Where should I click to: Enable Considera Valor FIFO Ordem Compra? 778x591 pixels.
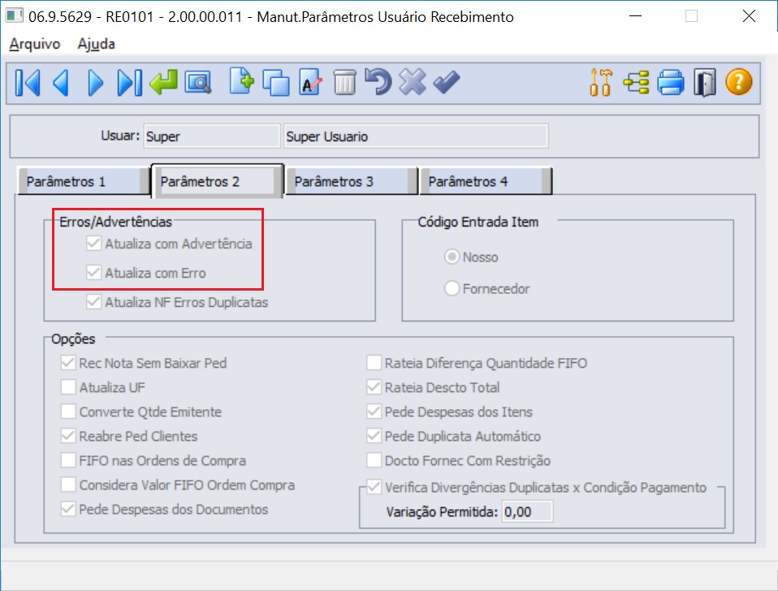tap(68, 485)
